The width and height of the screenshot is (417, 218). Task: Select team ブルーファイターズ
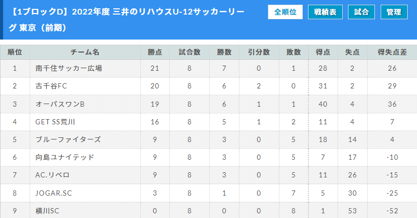tap(68, 139)
